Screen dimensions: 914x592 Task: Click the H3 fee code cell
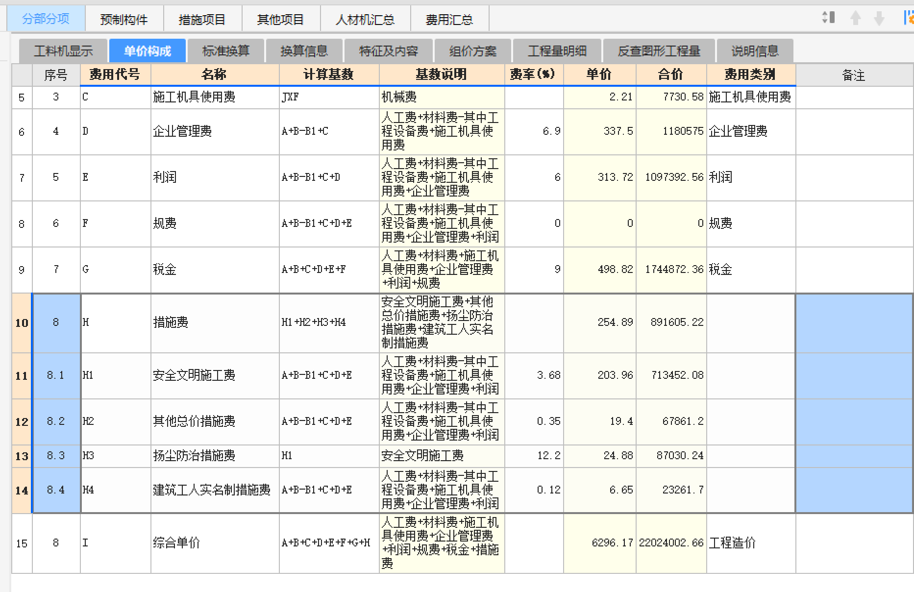(x=115, y=456)
